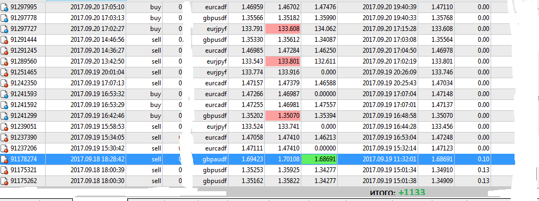Click sell order icon for 91175262
The image size is (539, 201).
[4, 181]
